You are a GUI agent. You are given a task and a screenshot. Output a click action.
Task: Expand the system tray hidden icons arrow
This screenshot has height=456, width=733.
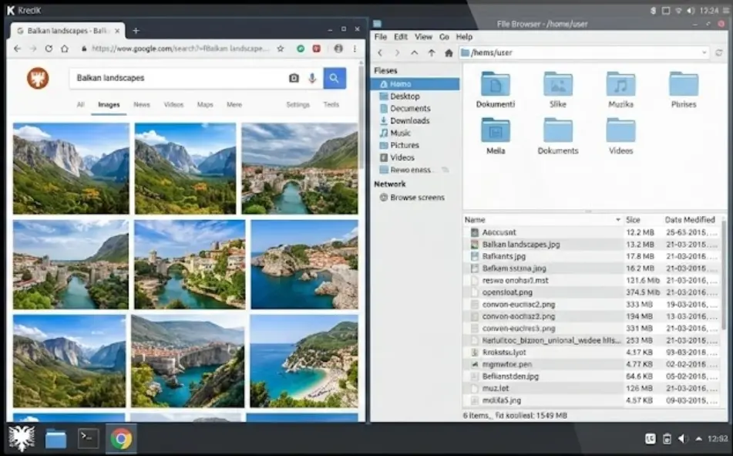[698, 439]
